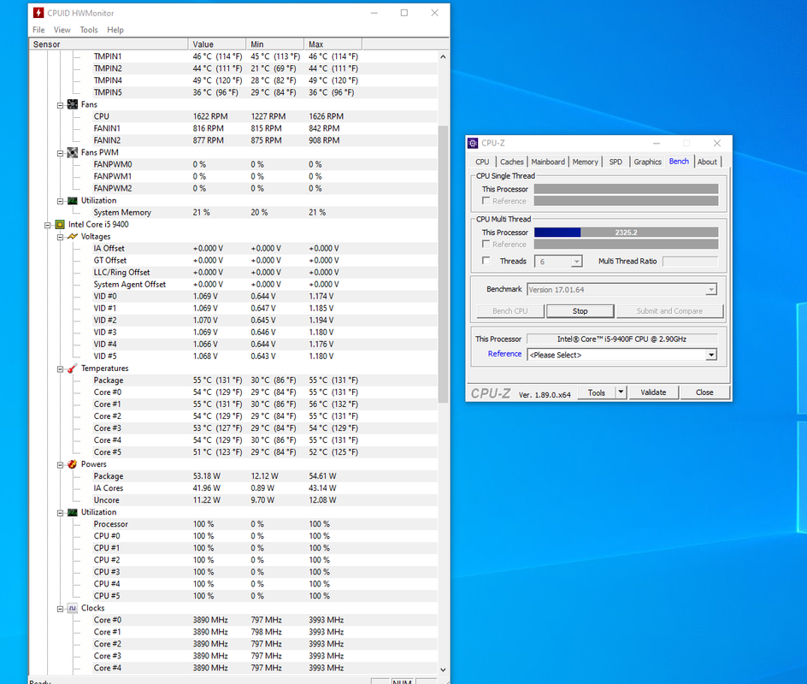The width and height of the screenshot is (807, 684).
Task: Click the Bench CPU button
Action: click(510, 311)
